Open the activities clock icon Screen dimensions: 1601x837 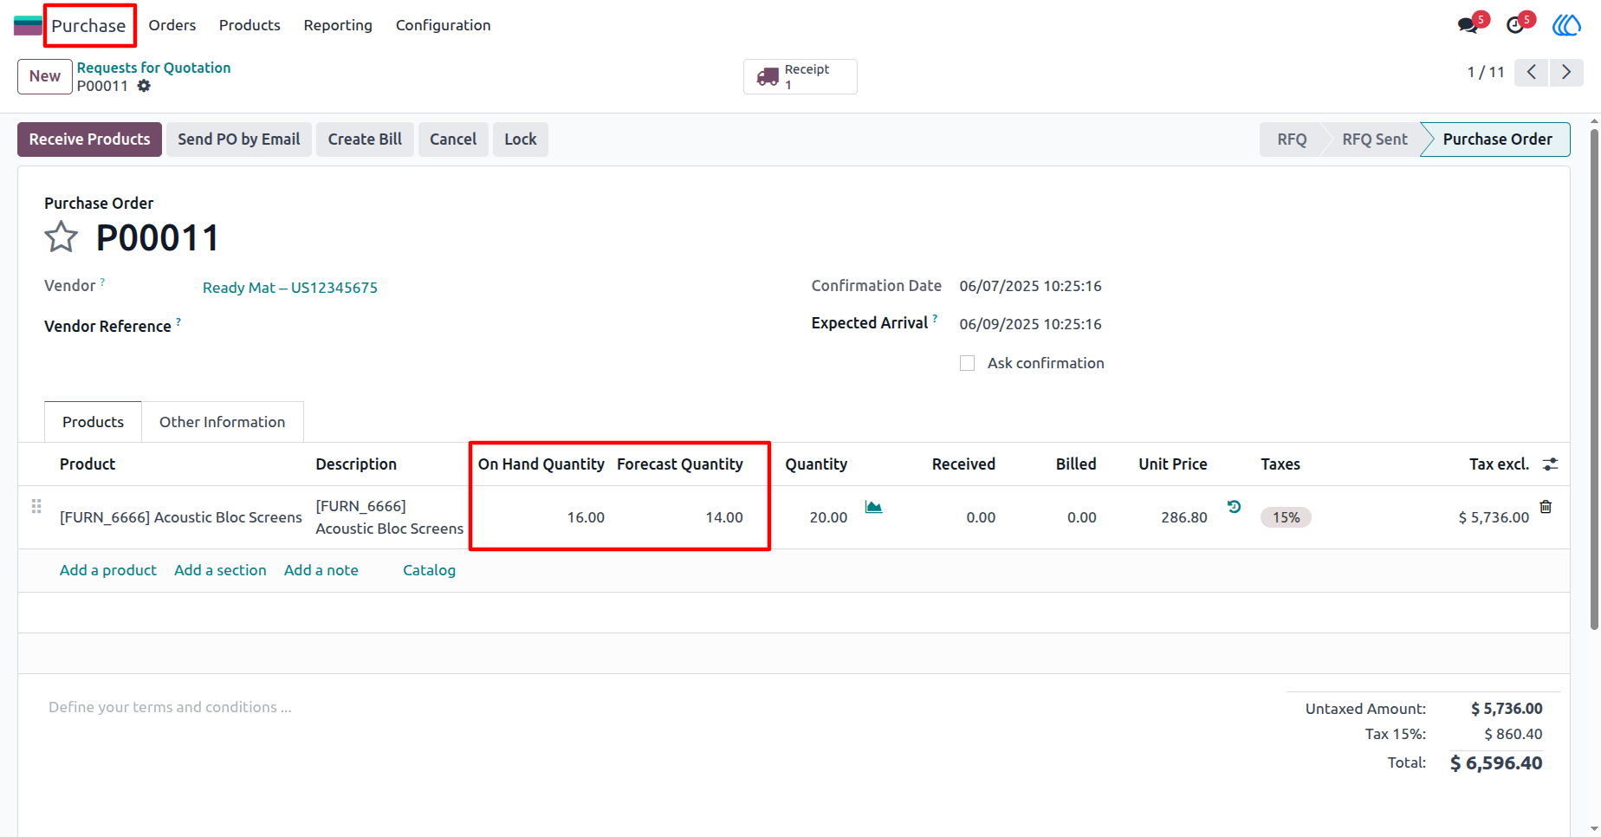1515,24
